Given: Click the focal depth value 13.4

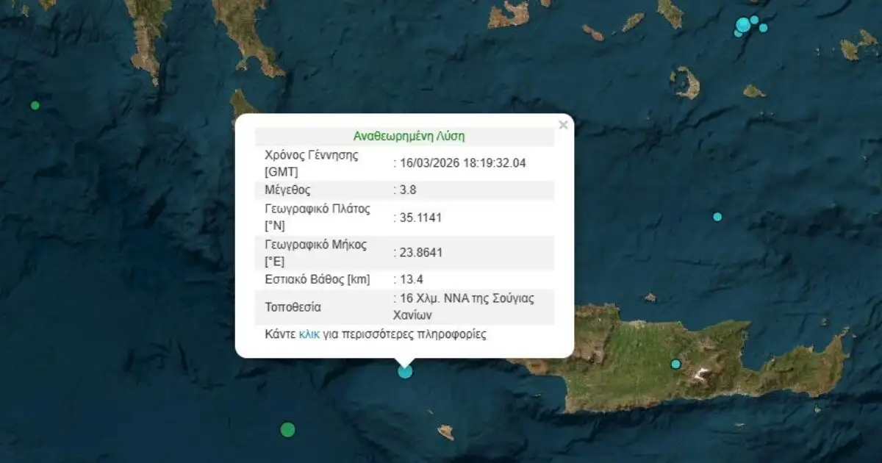Looking at the screenshot, I should point(411,279).
